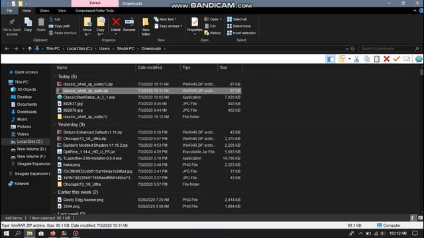Collapse the Today (6) group
The image size is (424, 238).
(x=55, y=77)
